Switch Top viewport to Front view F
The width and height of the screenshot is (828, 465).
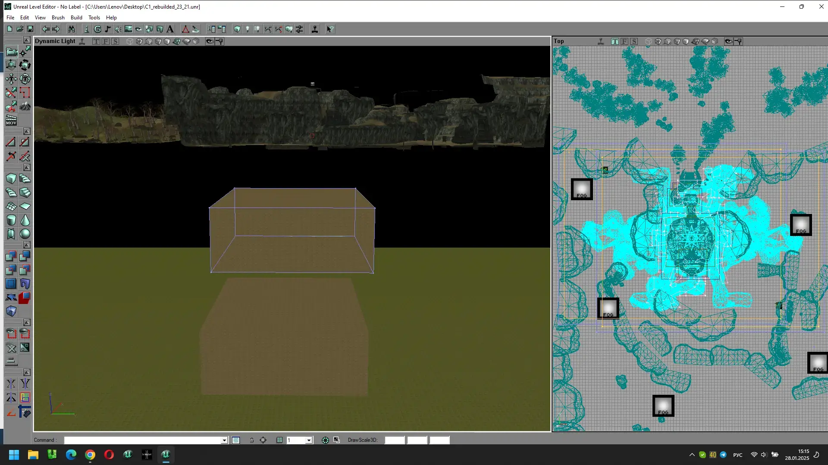coord(624,41)
